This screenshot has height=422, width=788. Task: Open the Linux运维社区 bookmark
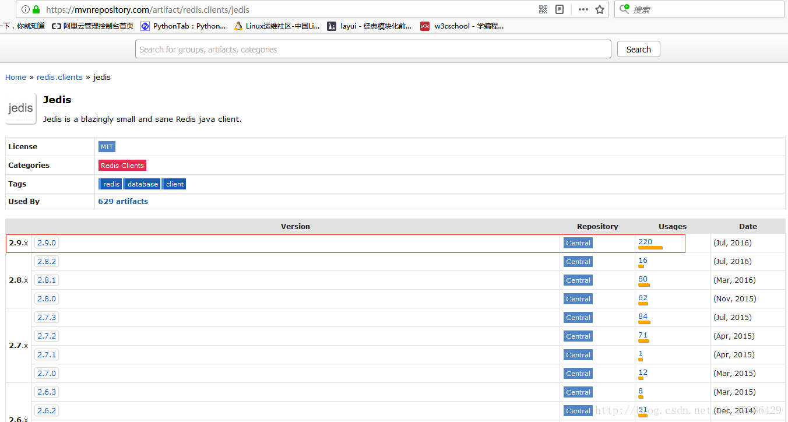coord(276,26)
